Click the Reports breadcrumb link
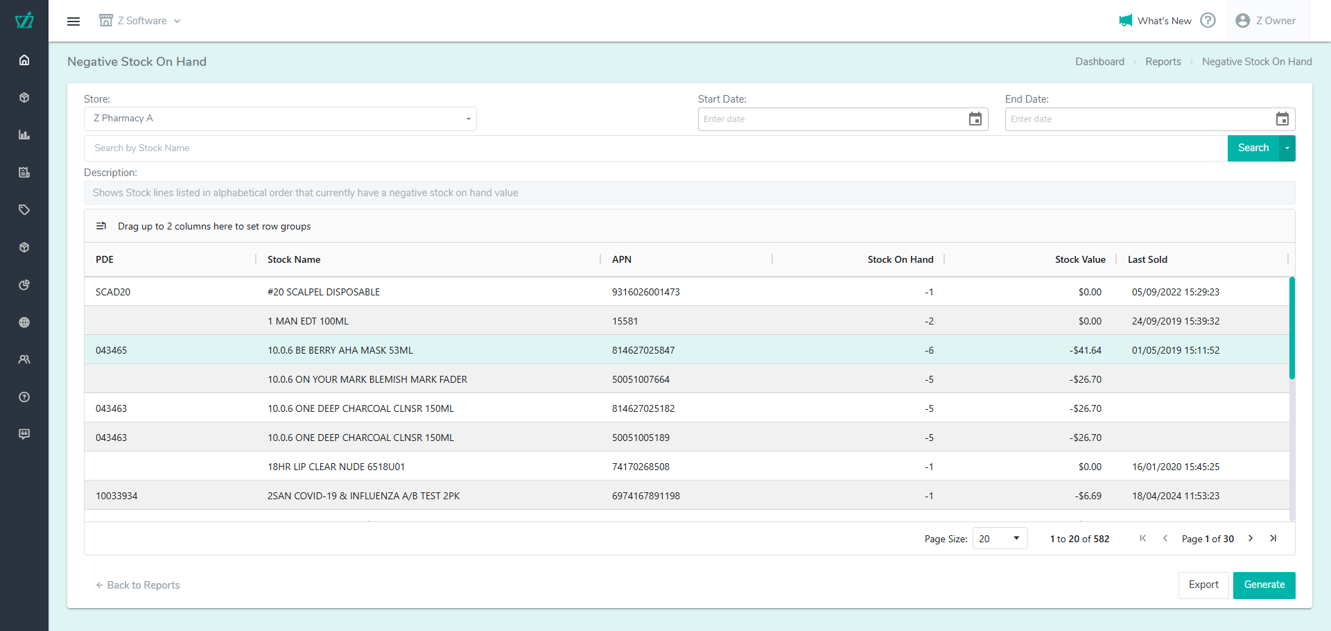Viewport: 1331px width, 631px height. [x=1163, y=62]
